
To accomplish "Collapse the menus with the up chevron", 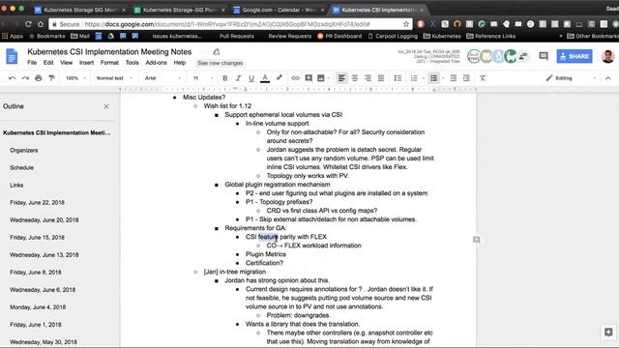I will [608, 78].
